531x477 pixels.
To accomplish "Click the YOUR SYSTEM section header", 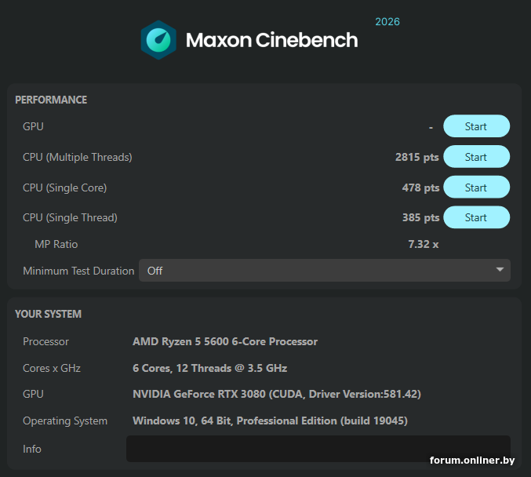I will tap(48, 314).
